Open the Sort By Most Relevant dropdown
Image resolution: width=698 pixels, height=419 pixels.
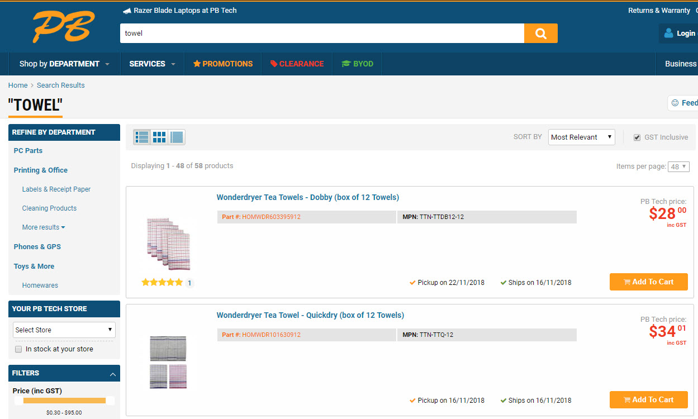coord(581,137)
